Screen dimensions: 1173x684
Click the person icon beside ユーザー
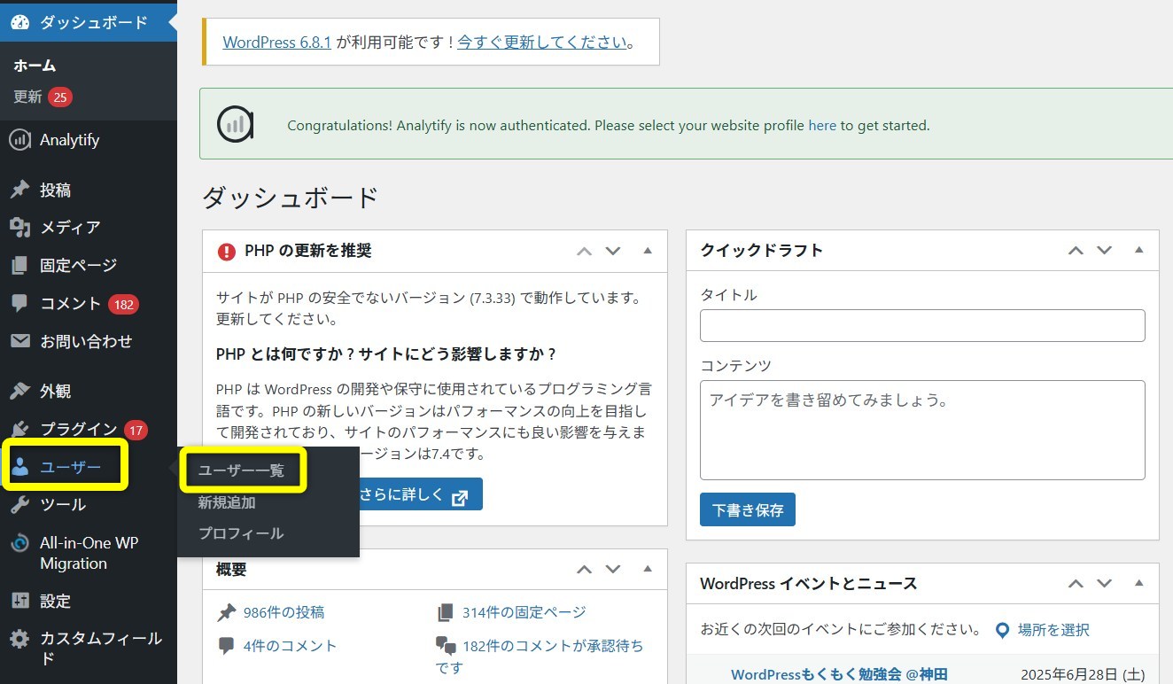click(20, 468)
